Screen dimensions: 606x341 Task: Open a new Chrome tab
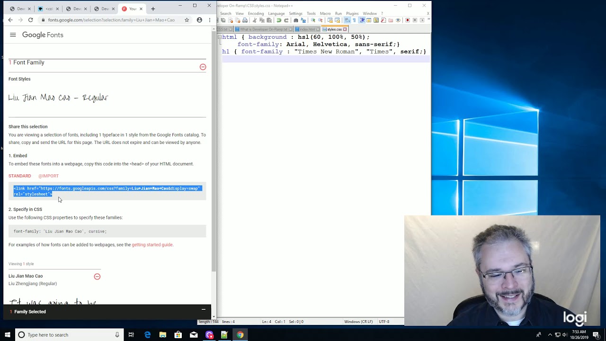[153, 9]
